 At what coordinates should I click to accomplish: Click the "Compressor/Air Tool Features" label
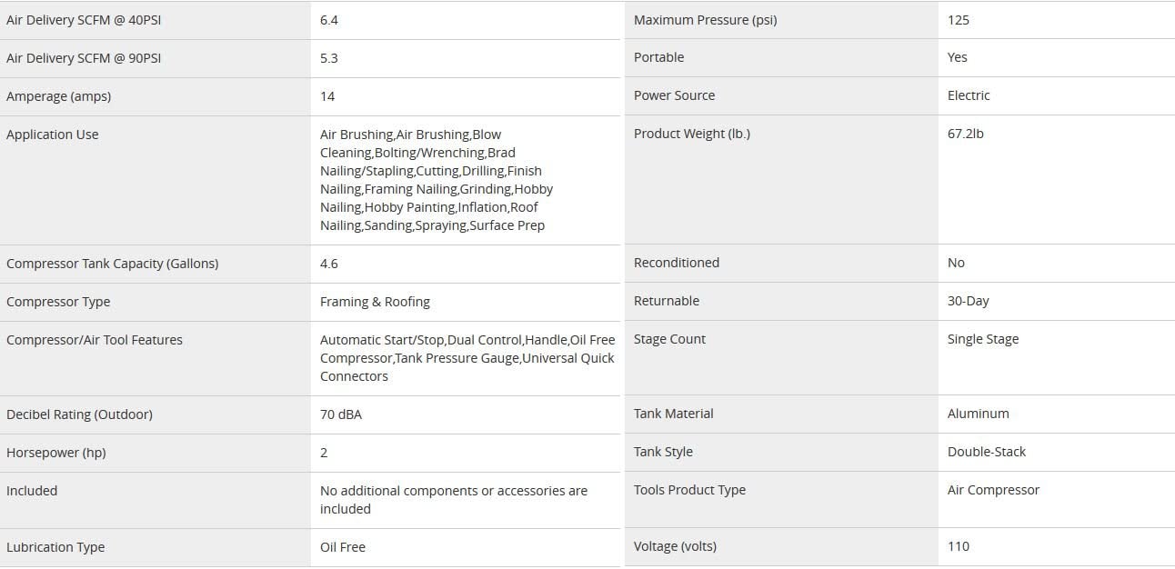94,340
